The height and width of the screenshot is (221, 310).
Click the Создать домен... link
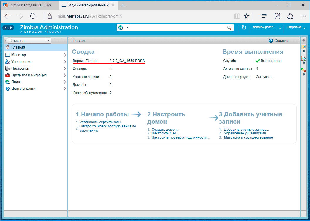(165, 130)
